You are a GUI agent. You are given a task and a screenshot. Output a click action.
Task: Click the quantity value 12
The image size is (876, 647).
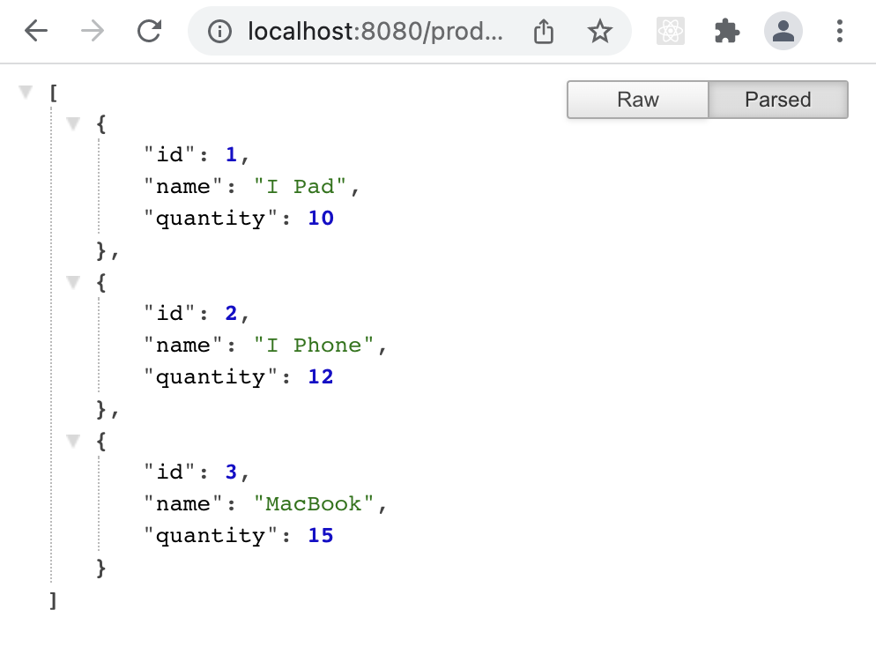click(x=321, y=376)
